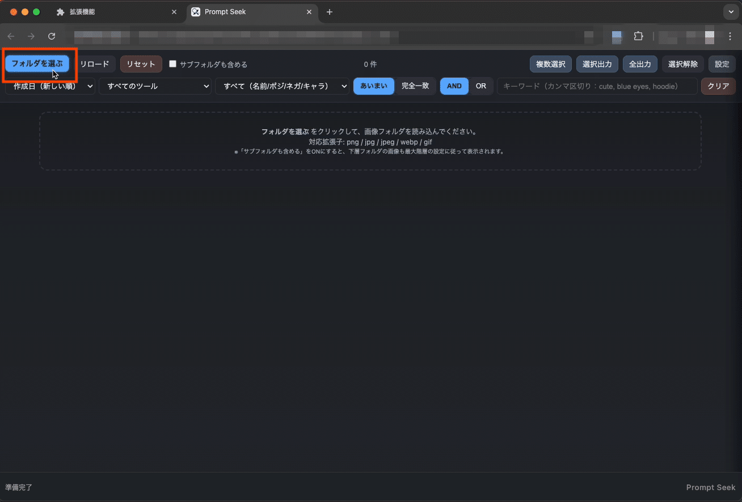Click the リロード button
Screen dimensions: 742x502
(94, 64)
